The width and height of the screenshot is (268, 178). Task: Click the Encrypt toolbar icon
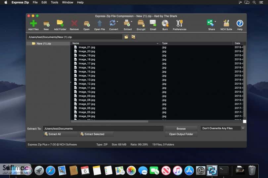point(141,25)
